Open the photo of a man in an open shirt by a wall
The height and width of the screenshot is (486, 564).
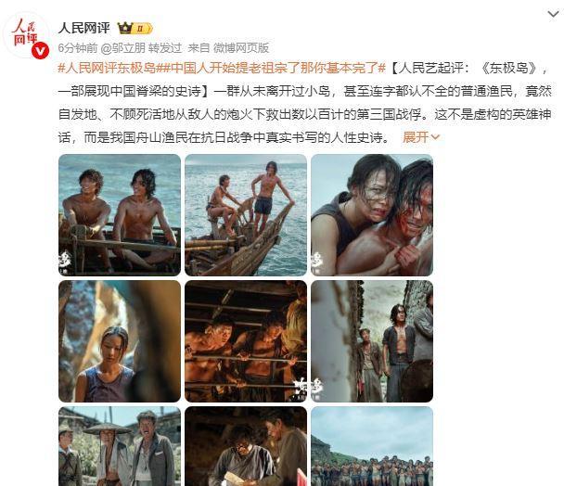tap(372, 341)
